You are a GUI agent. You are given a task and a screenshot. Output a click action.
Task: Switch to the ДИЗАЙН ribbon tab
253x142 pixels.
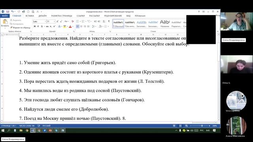pos(42,16)
